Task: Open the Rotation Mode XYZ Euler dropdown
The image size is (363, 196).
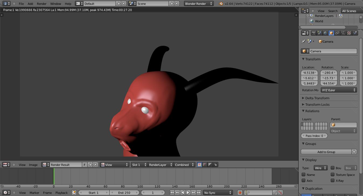Action: click(x=339, y=90)
